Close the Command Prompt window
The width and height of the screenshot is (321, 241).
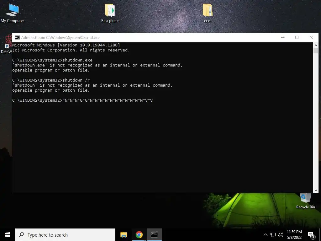pos(311,38)
